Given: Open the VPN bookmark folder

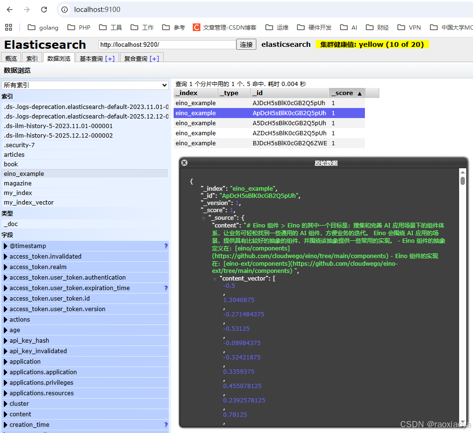Looking at the screenshot, I should [409, 27].
